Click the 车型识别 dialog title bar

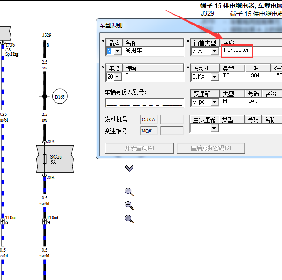pos(189,25)
